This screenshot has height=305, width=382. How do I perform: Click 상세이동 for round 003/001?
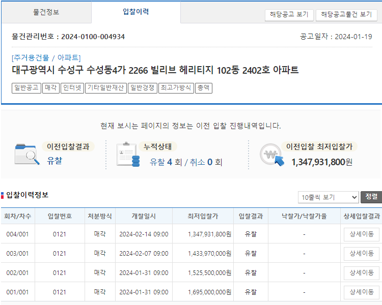362,254
